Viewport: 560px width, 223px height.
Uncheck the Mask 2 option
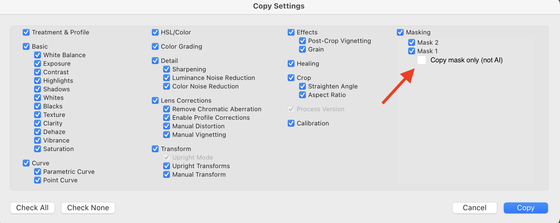tap(412, 42)
